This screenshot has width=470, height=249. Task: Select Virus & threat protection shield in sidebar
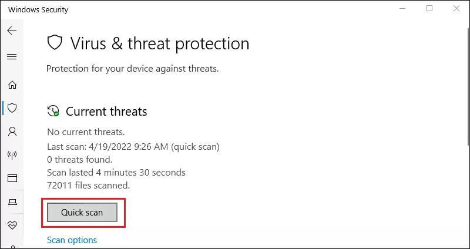[12, 108]
